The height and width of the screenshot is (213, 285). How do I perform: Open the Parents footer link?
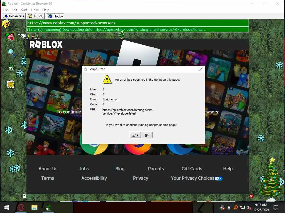[156, 169]
